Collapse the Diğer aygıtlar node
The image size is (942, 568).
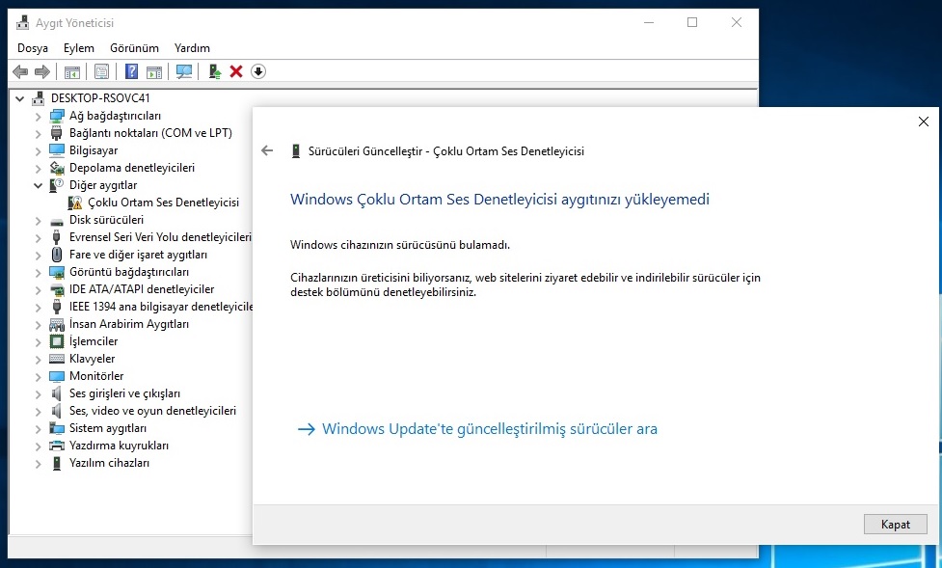pos(38,186)
